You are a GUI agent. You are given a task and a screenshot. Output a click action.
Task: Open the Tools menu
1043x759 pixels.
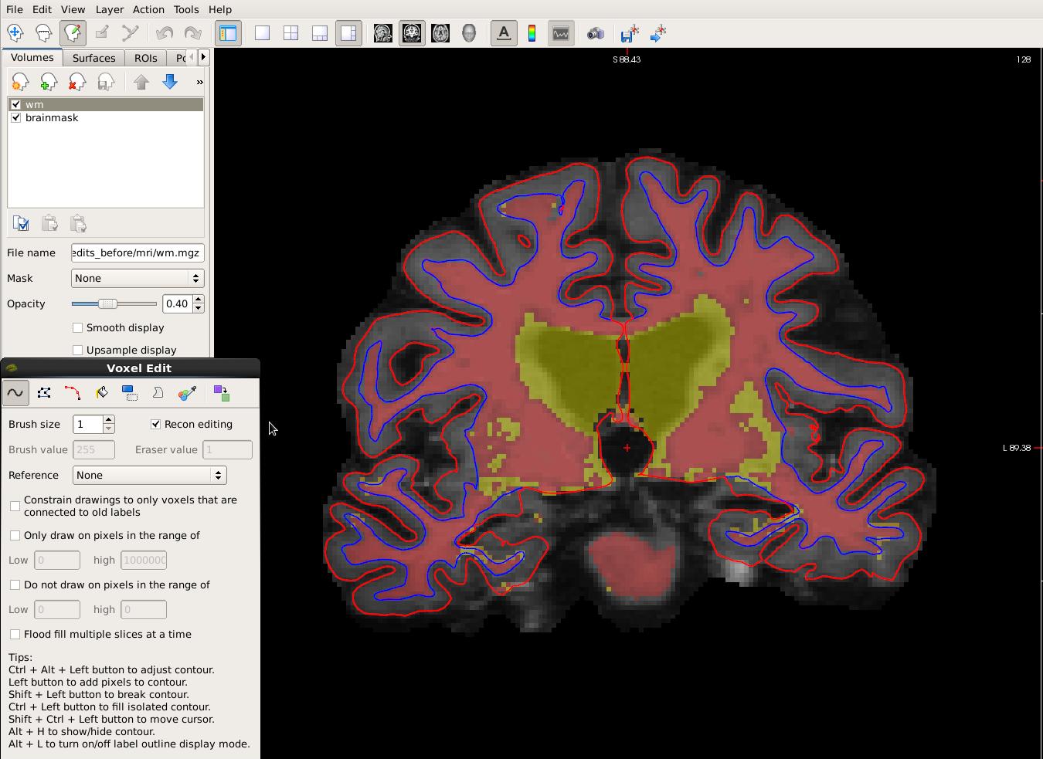(x=185, y=9)
